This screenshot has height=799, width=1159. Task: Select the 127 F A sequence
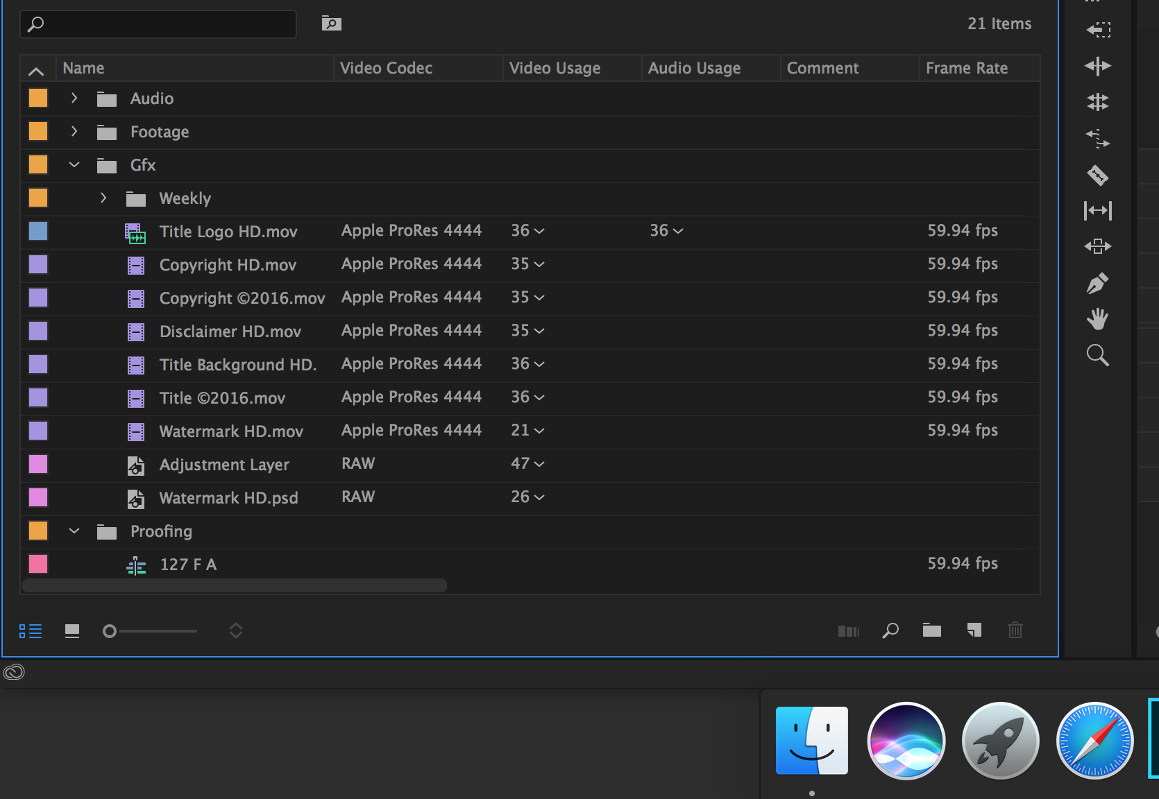click(x=188, y=565)
